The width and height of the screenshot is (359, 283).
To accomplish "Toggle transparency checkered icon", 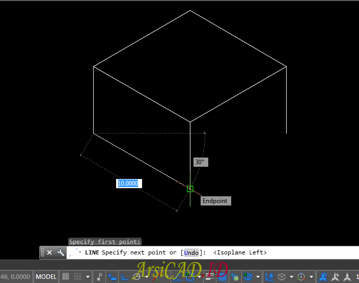I will point(223,277).
